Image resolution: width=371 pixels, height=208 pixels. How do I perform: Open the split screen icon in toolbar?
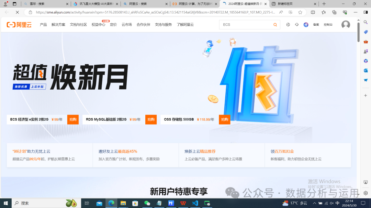[x=313, y=12]
